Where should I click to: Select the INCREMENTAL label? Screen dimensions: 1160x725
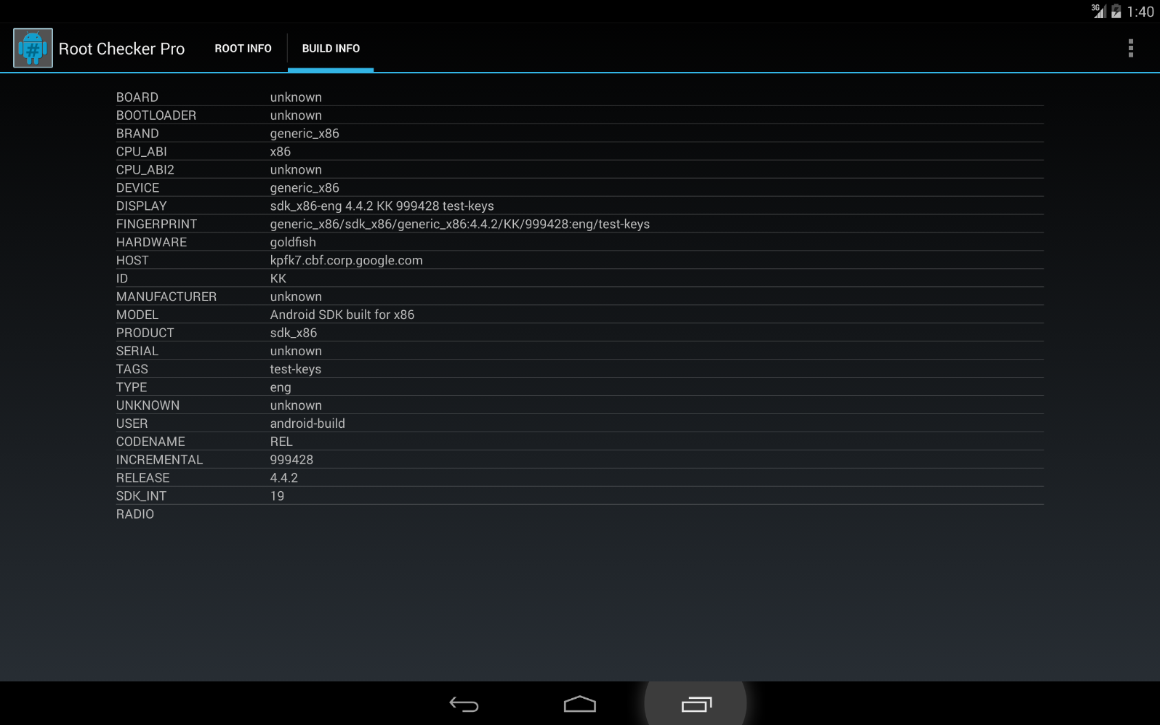(160, 461)
